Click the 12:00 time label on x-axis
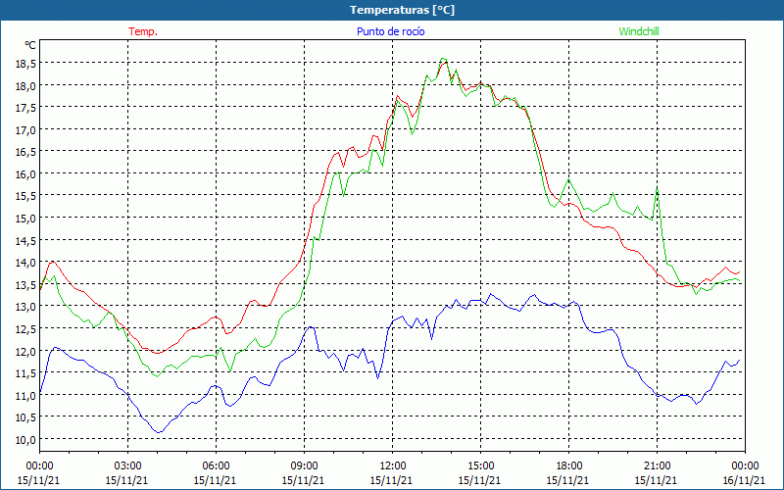 click(x=392, y=466)
